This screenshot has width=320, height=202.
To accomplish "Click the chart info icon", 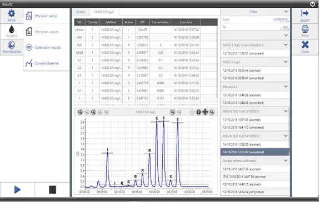I will (x=198, y=112).
